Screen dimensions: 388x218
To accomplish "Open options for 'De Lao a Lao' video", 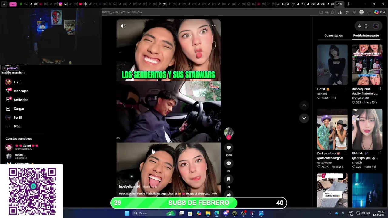I will 346,153.
